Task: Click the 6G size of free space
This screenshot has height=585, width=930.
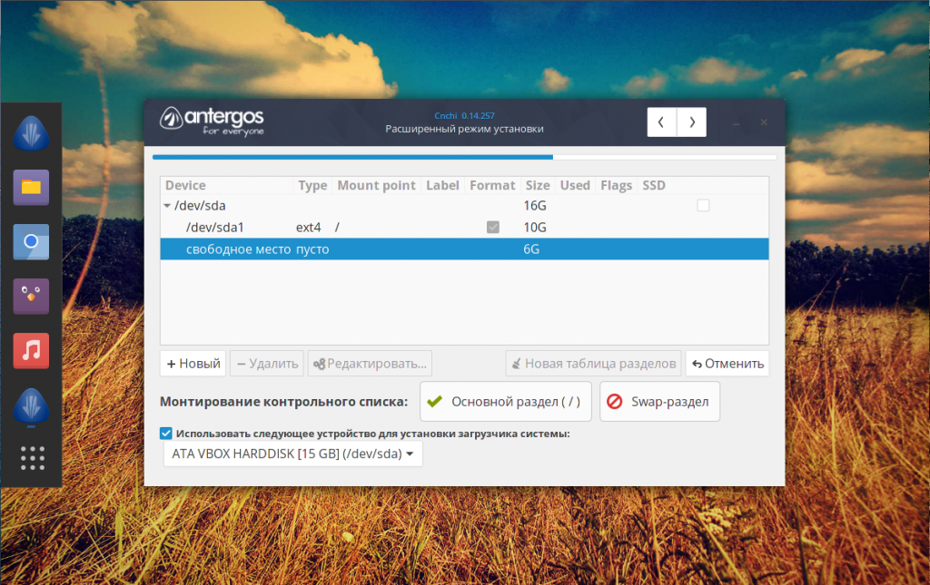Action: tap(530, 249)
